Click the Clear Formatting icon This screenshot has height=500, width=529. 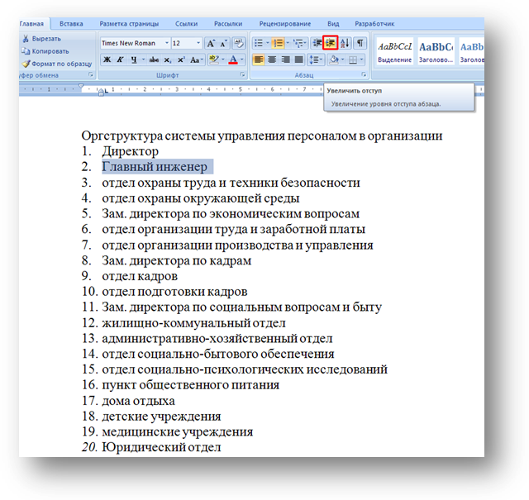pos(239,43)
